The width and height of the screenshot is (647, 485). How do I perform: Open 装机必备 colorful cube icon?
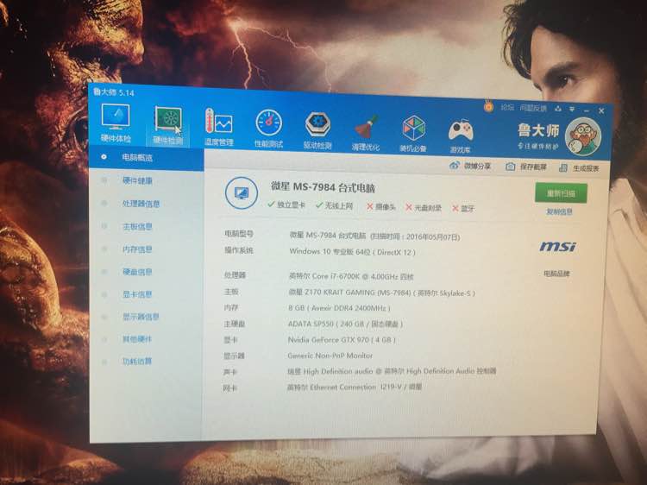[413, 134]
